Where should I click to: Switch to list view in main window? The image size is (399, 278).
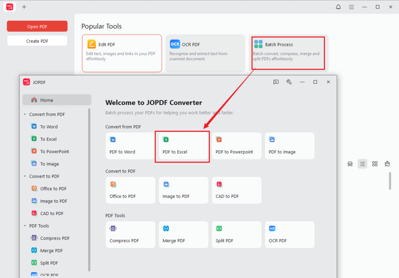coord(362,164)
